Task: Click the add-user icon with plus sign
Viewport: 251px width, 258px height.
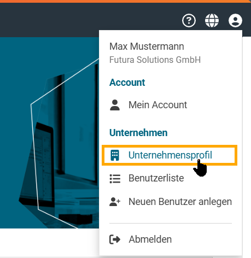Action: point(115,202)
